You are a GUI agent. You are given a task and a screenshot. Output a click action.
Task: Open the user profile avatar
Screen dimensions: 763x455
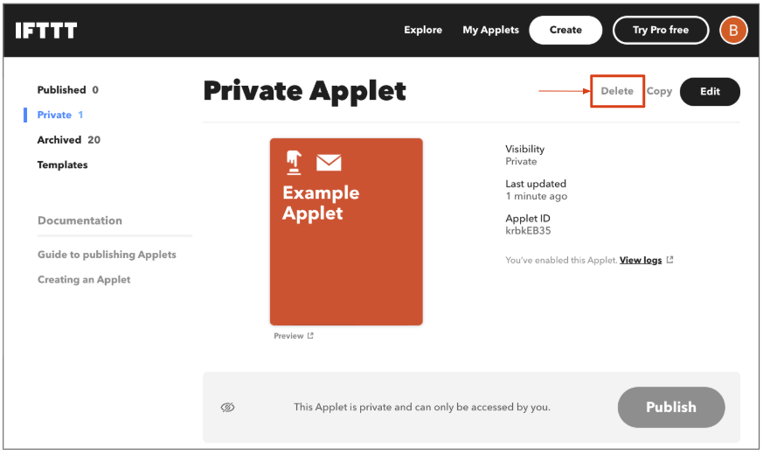732,31
